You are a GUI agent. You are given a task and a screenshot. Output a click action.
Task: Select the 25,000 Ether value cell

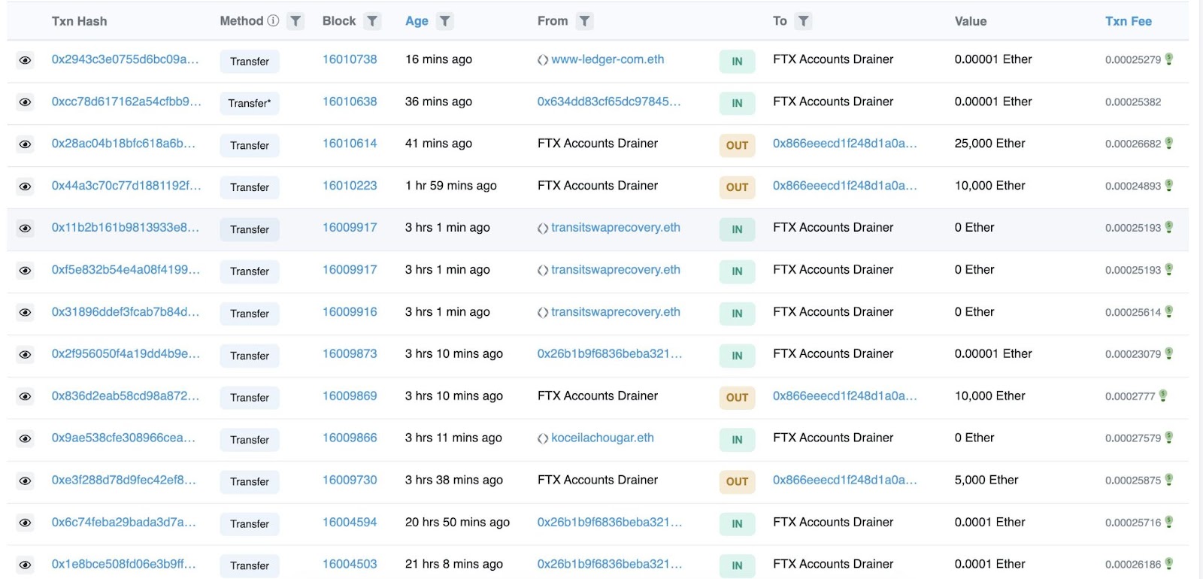click(989, 144)
